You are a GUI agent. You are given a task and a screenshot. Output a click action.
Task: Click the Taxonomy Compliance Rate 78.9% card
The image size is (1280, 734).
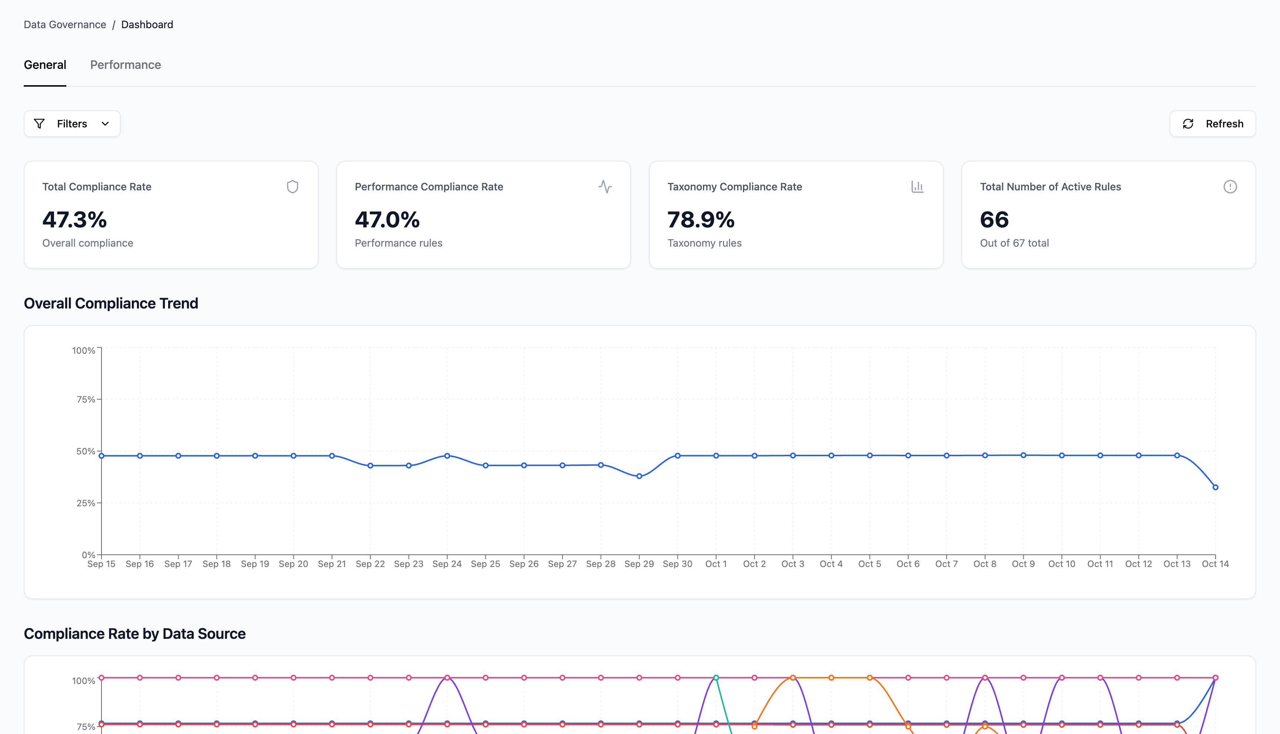click(x=796, y=215)
